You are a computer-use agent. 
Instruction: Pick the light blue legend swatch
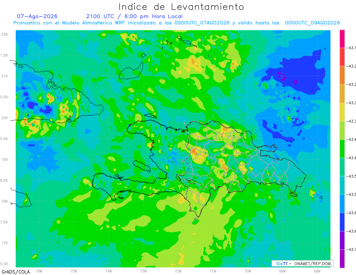coord(342,204)
